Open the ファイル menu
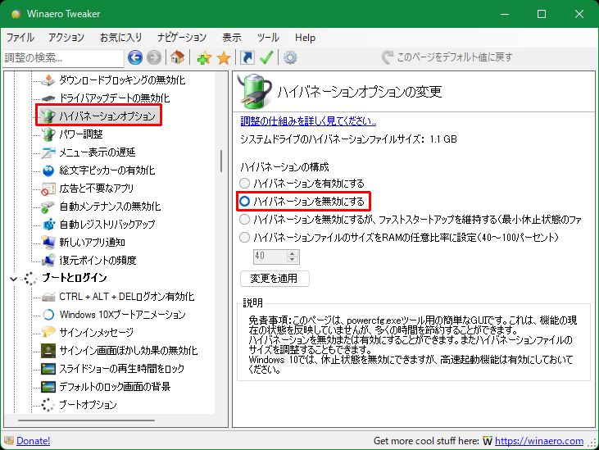The image size is (599, 450). pyautogui.click(x=20, y=38)
